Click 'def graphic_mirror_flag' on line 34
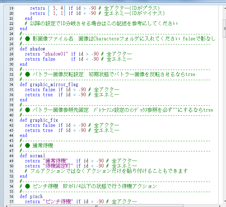Viewport: 226px width, 207px height. pyautogui.click(x=49, y=85)
